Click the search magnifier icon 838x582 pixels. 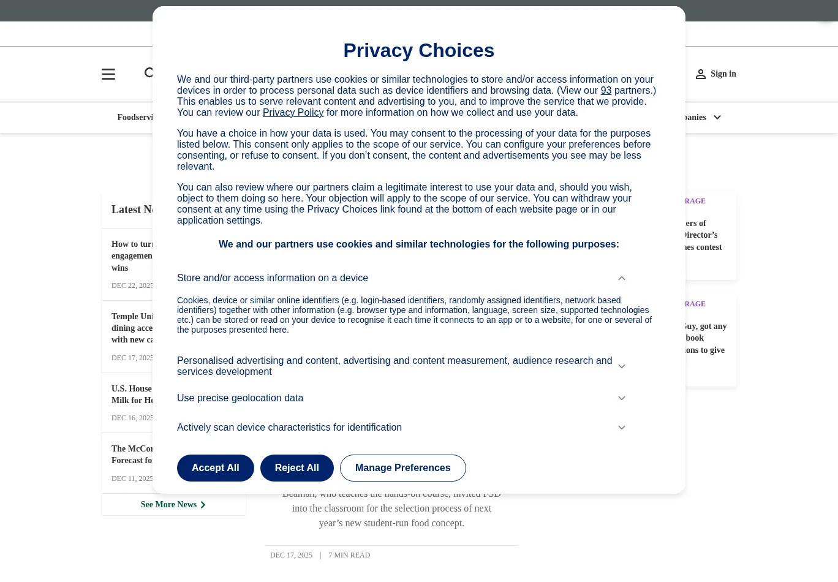(x=149, y=74)
